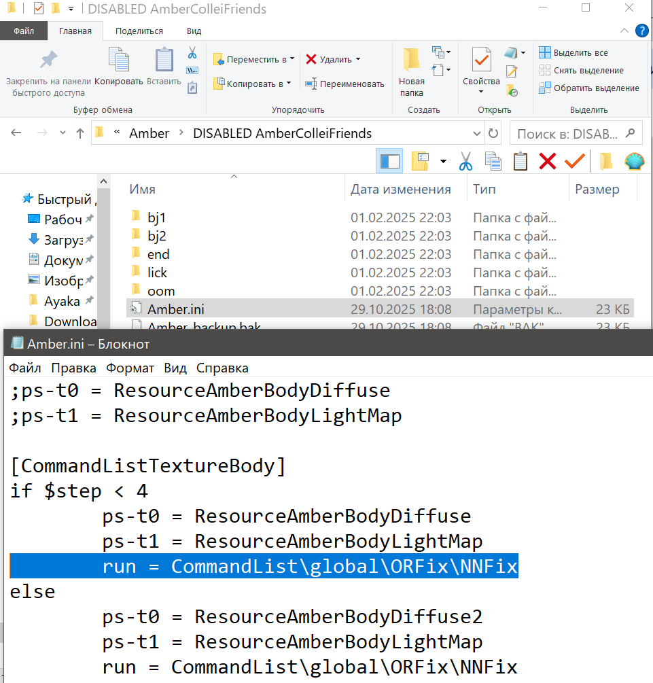
Task: Click Снять выделение button
Action: pos(581,70)
